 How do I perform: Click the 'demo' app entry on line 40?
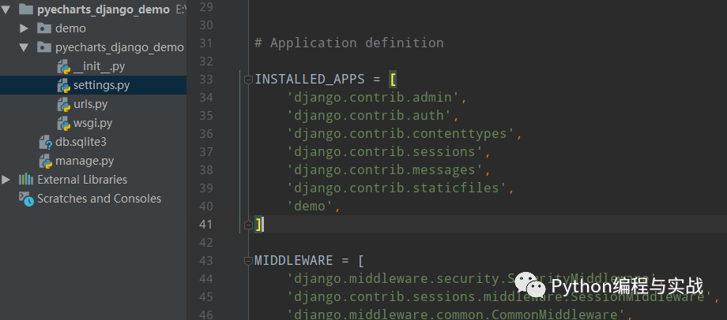coord(310,207)
